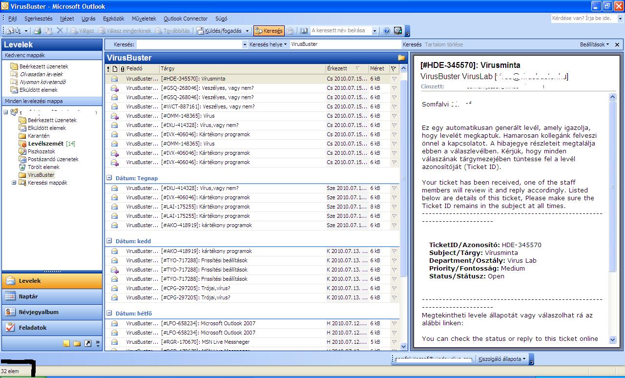The image size is (625, 378).
Task: Click the 'Kérdése van? Írja be ide' box
Action: point(584,18)
